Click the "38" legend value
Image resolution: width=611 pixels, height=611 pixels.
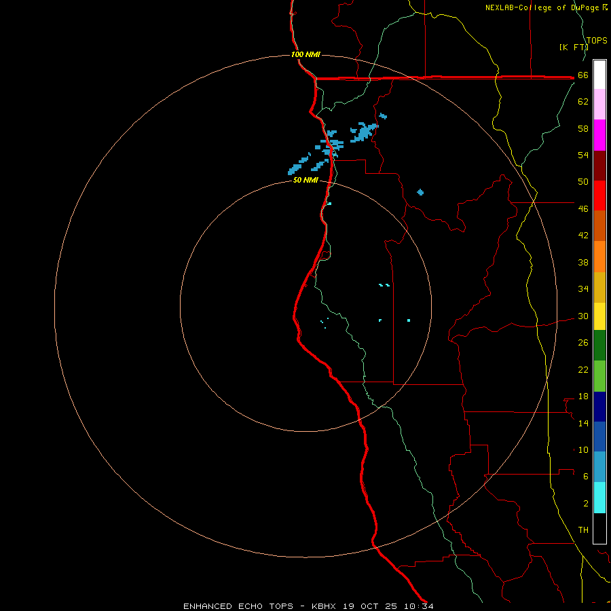583,263
